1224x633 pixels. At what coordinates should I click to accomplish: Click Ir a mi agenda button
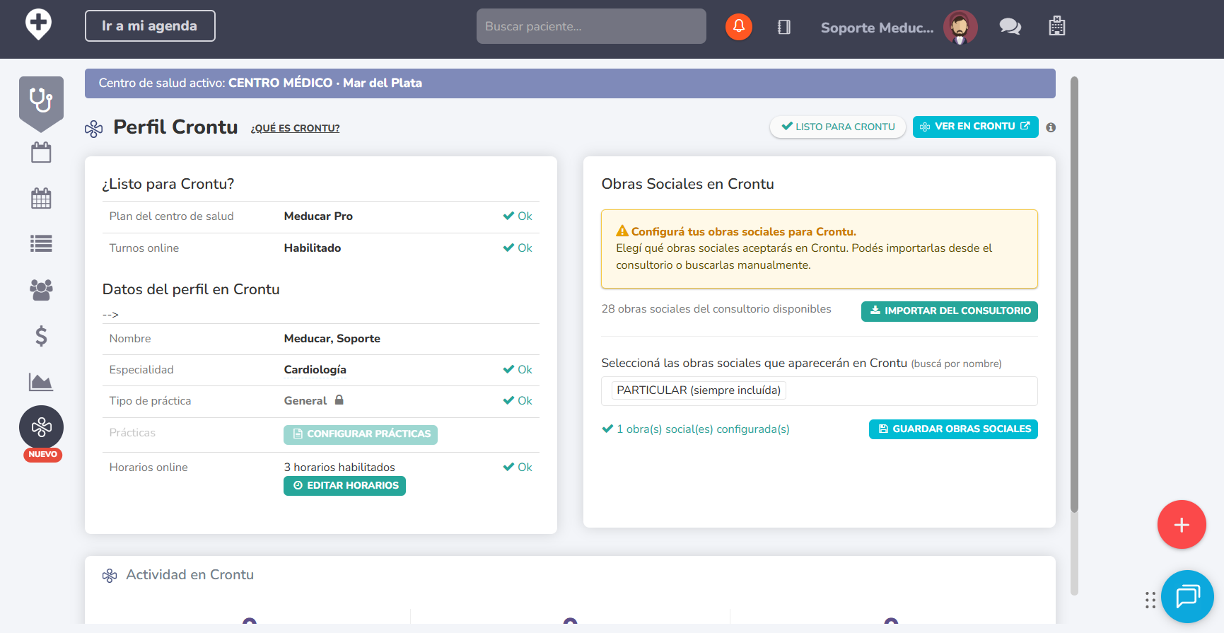(x=150, y=26)
